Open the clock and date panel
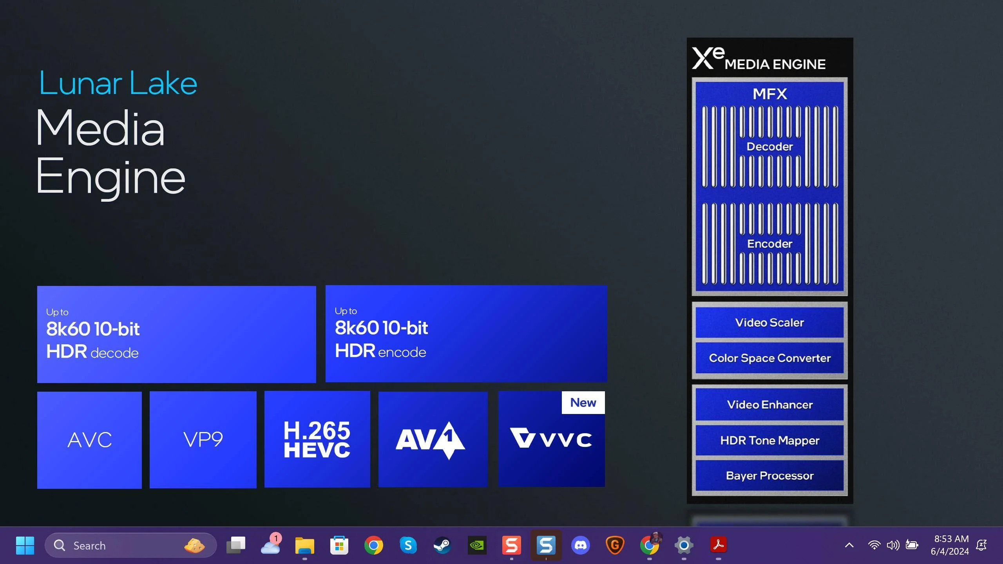 coord(950,545)
